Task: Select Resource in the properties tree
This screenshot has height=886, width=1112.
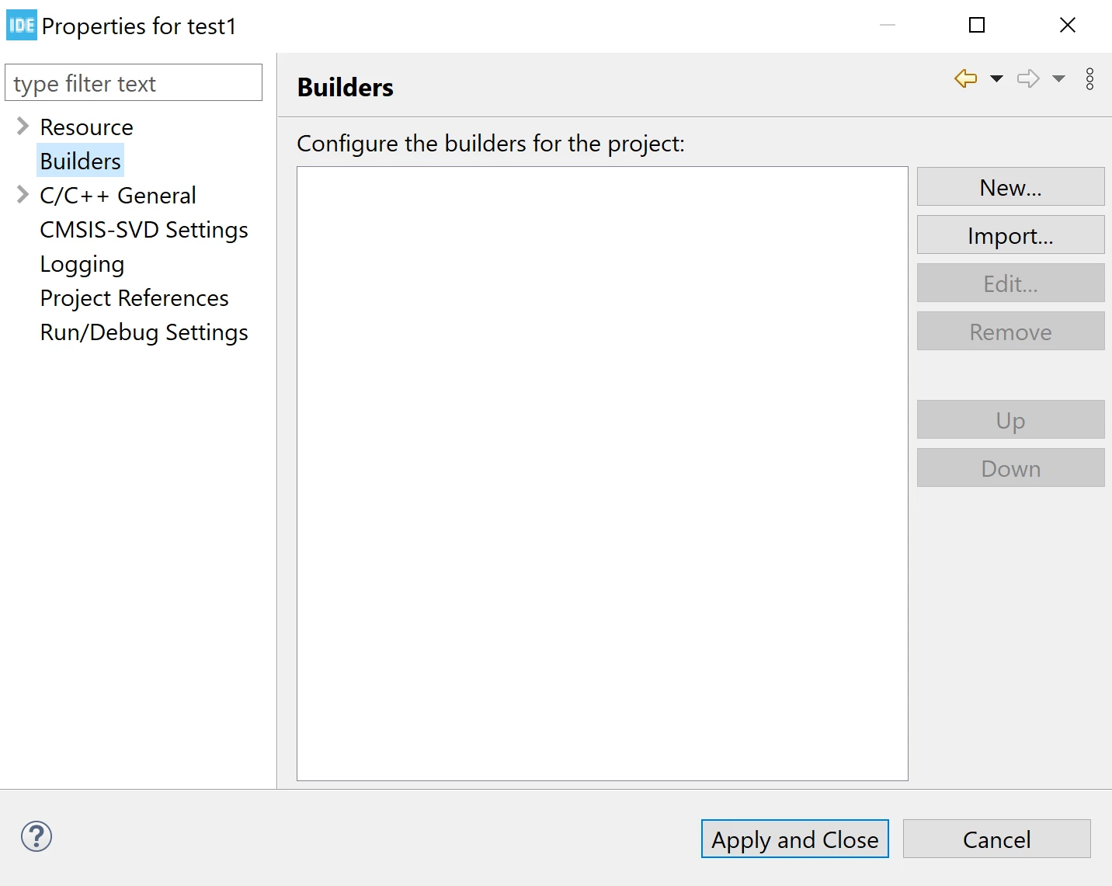Action: (x=86, y=127)
